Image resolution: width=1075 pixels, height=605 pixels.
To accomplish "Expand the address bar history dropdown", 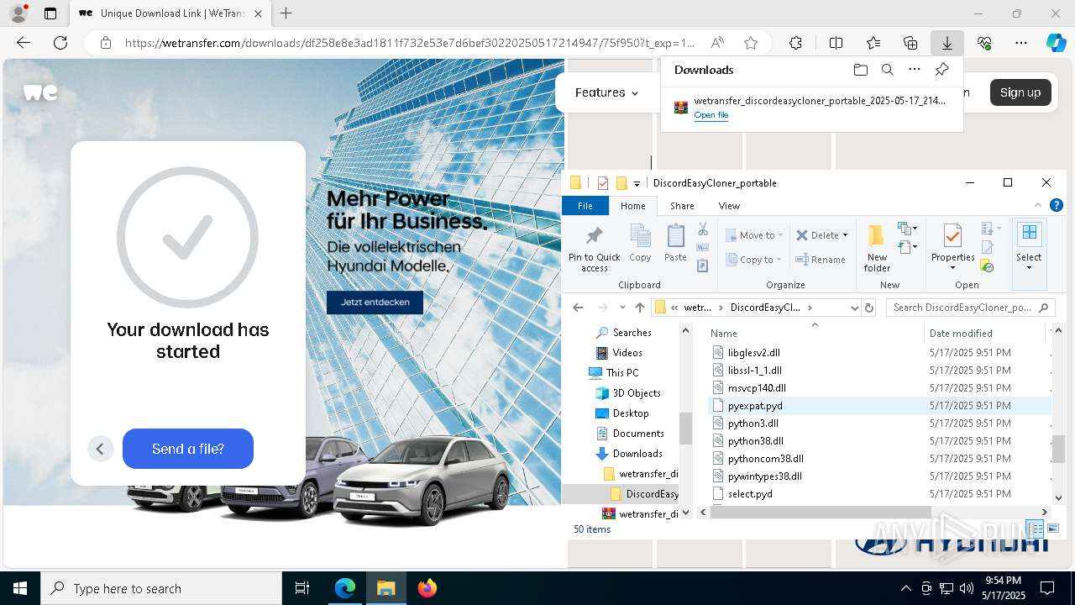I will pyautogui.click(x=855, y=308).
